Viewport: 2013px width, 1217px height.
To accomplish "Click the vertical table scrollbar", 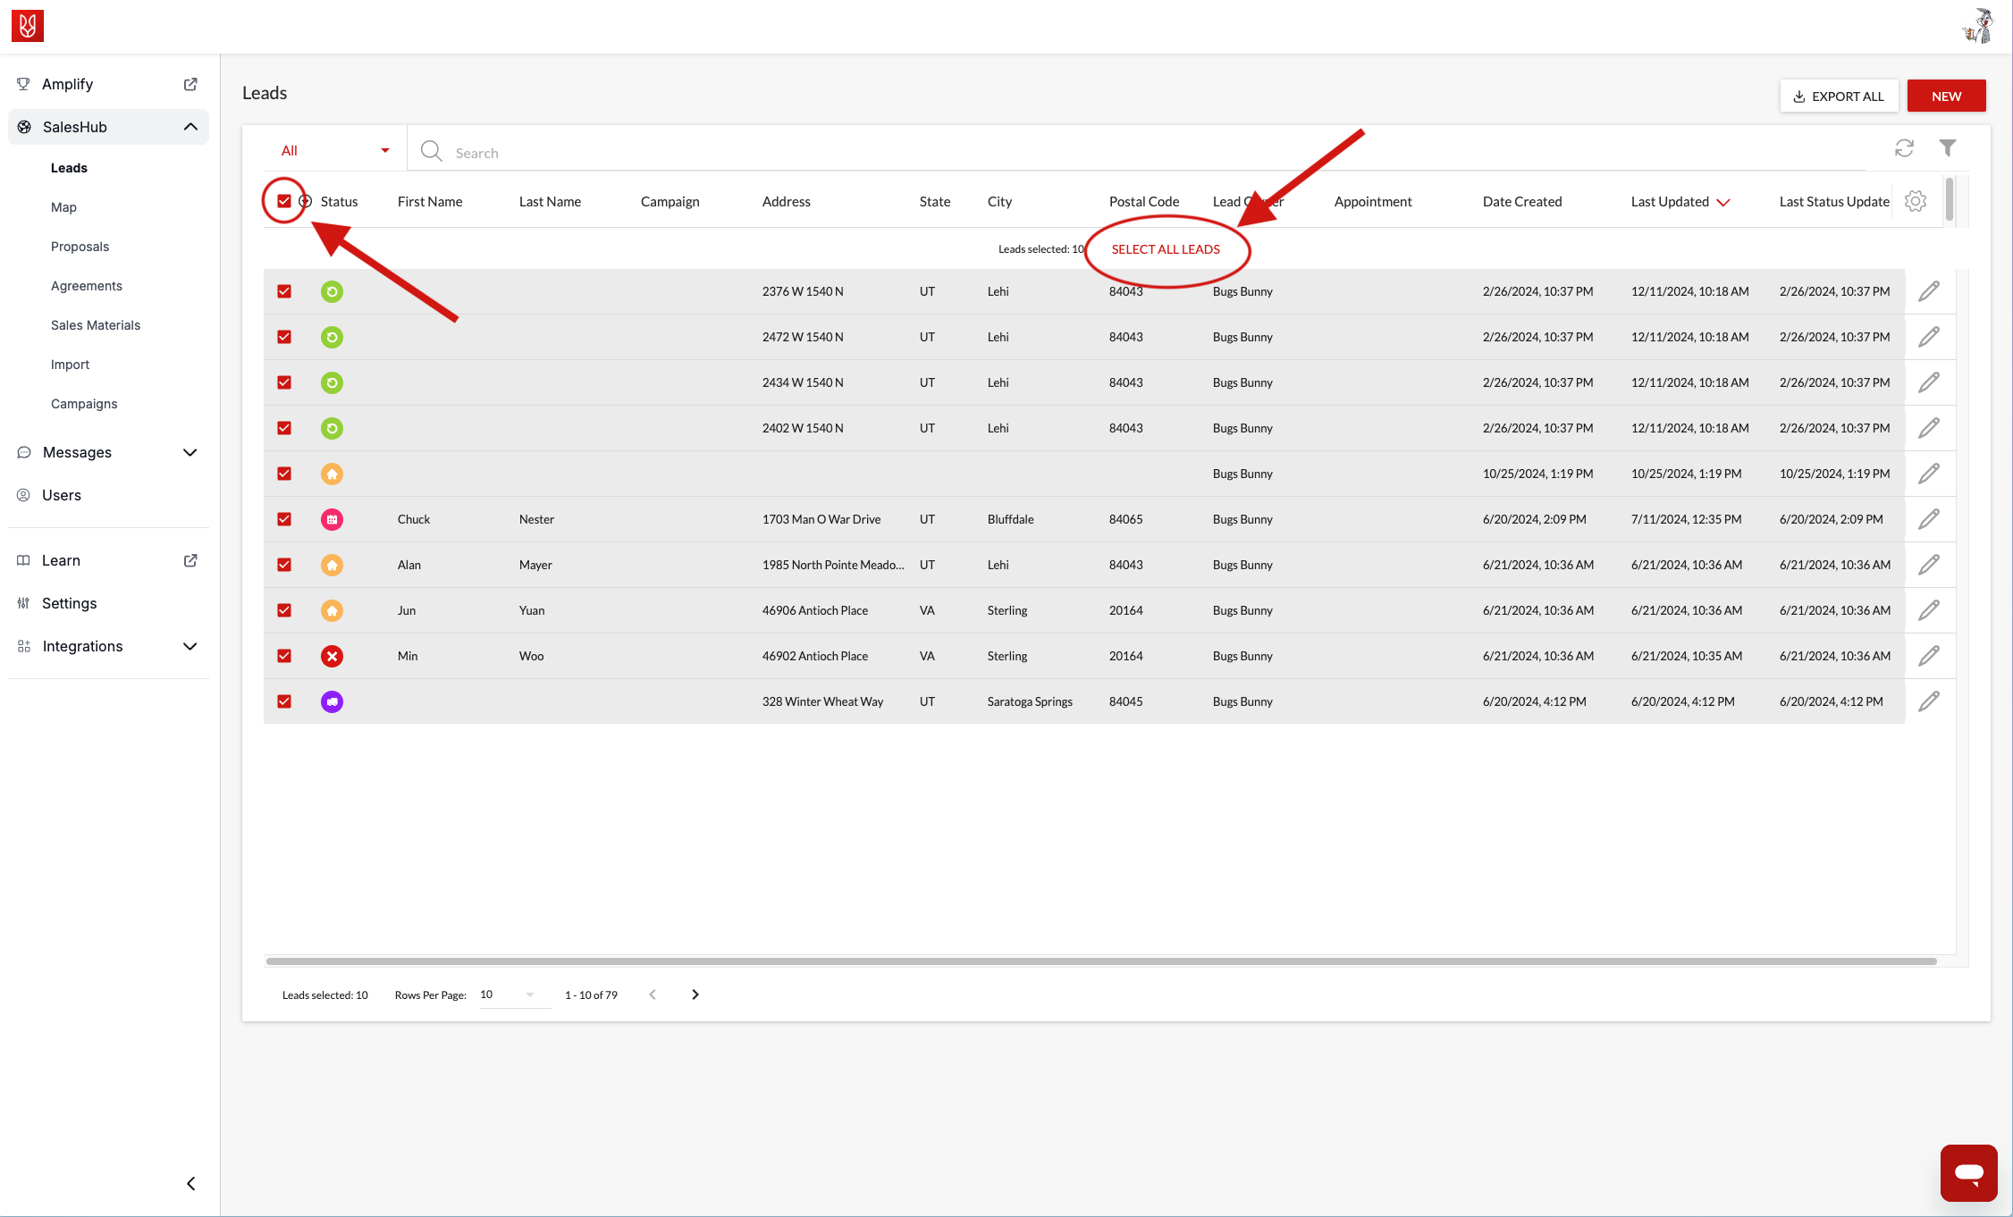I will (x=1950, y=200).
